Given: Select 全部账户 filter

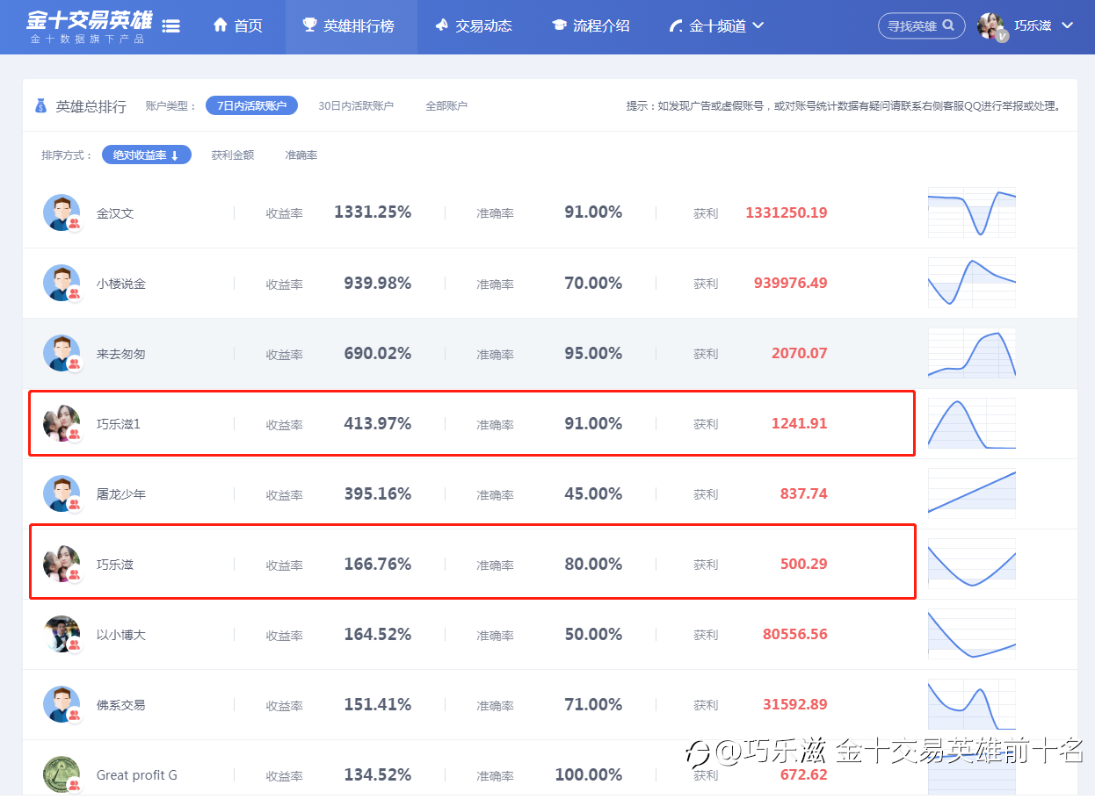Looking at the screenshot, I should pyautogui.click(x=446, y=105).
